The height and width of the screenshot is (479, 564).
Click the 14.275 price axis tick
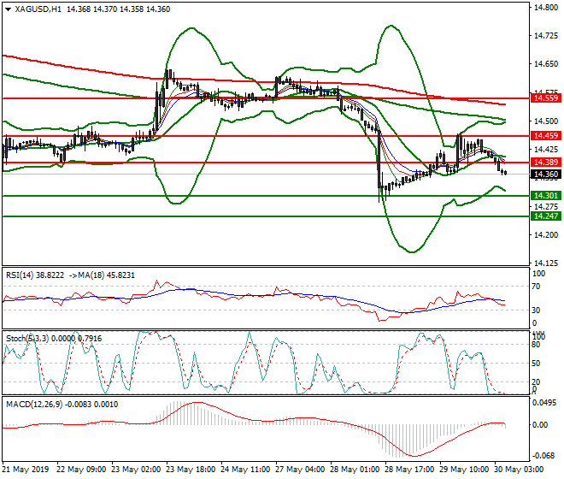pyautogui.click(x=546, y=207)
